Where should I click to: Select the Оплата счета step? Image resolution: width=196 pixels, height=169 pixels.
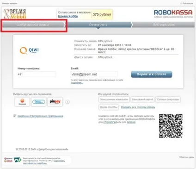click(98, 25)
